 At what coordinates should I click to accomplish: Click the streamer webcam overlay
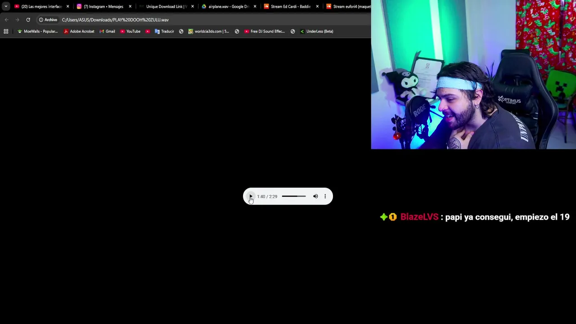pos(473,74)
